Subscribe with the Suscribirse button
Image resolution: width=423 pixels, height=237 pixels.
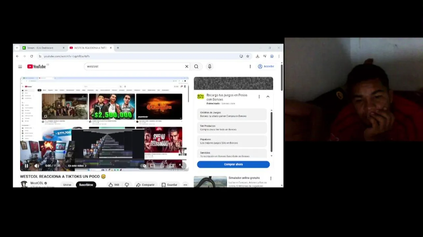(x=86, y=185)
